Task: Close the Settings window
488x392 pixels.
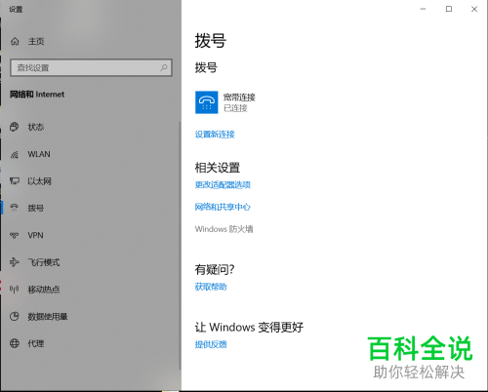Action: pyautogui.click(x=474, y=9)
